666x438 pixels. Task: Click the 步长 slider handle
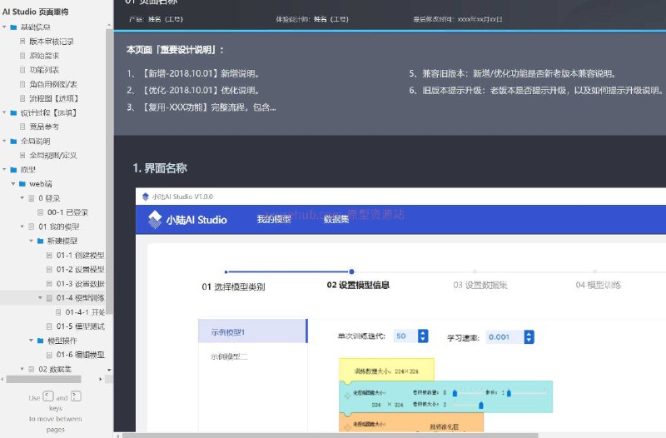pyautogui.click(x=509, y=393)
